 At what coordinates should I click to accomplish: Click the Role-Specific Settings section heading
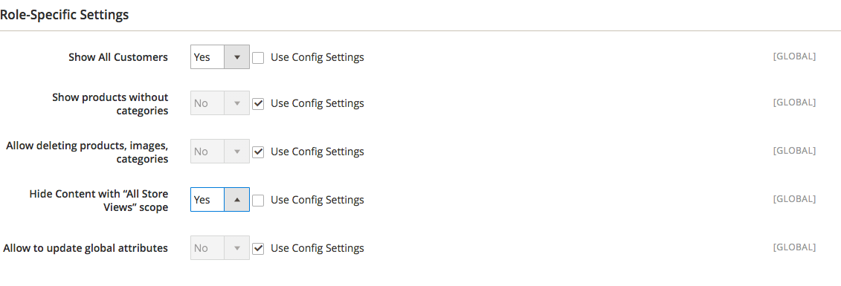click(65, 14)
